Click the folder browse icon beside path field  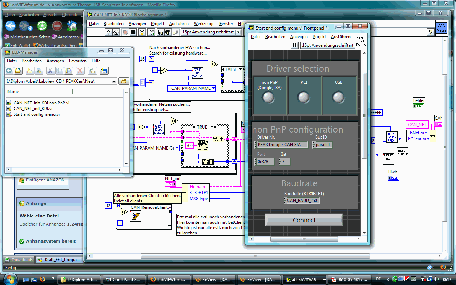click(x=123, y=81)
